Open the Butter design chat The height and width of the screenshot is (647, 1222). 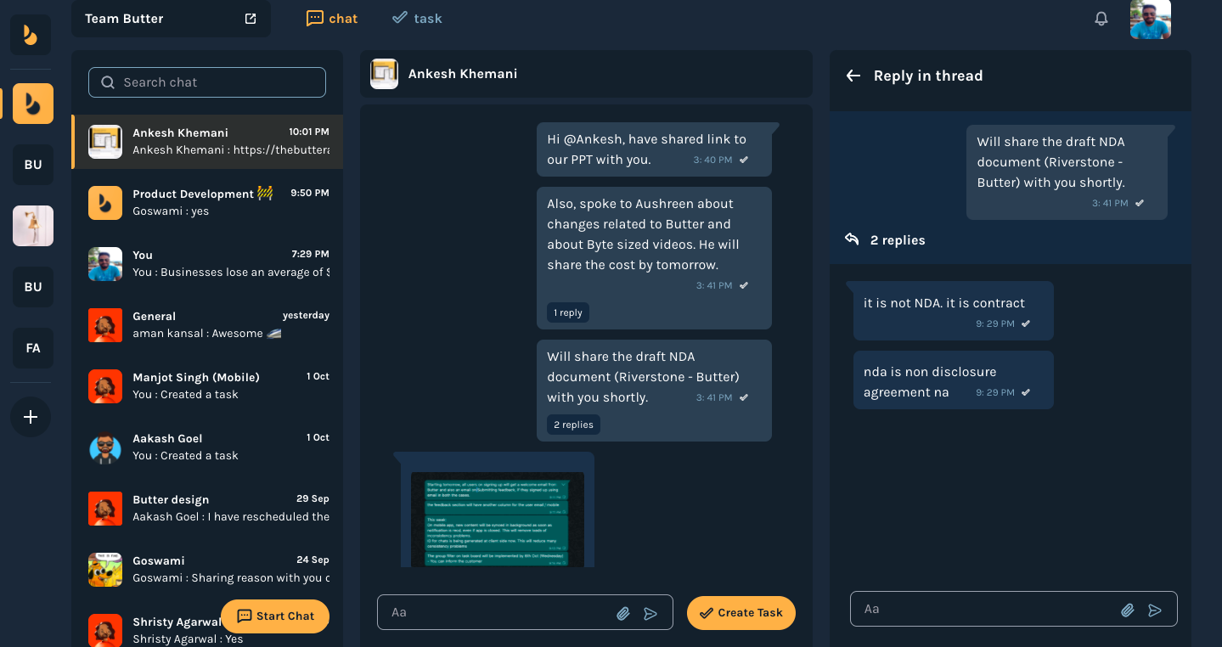point(207,509)
